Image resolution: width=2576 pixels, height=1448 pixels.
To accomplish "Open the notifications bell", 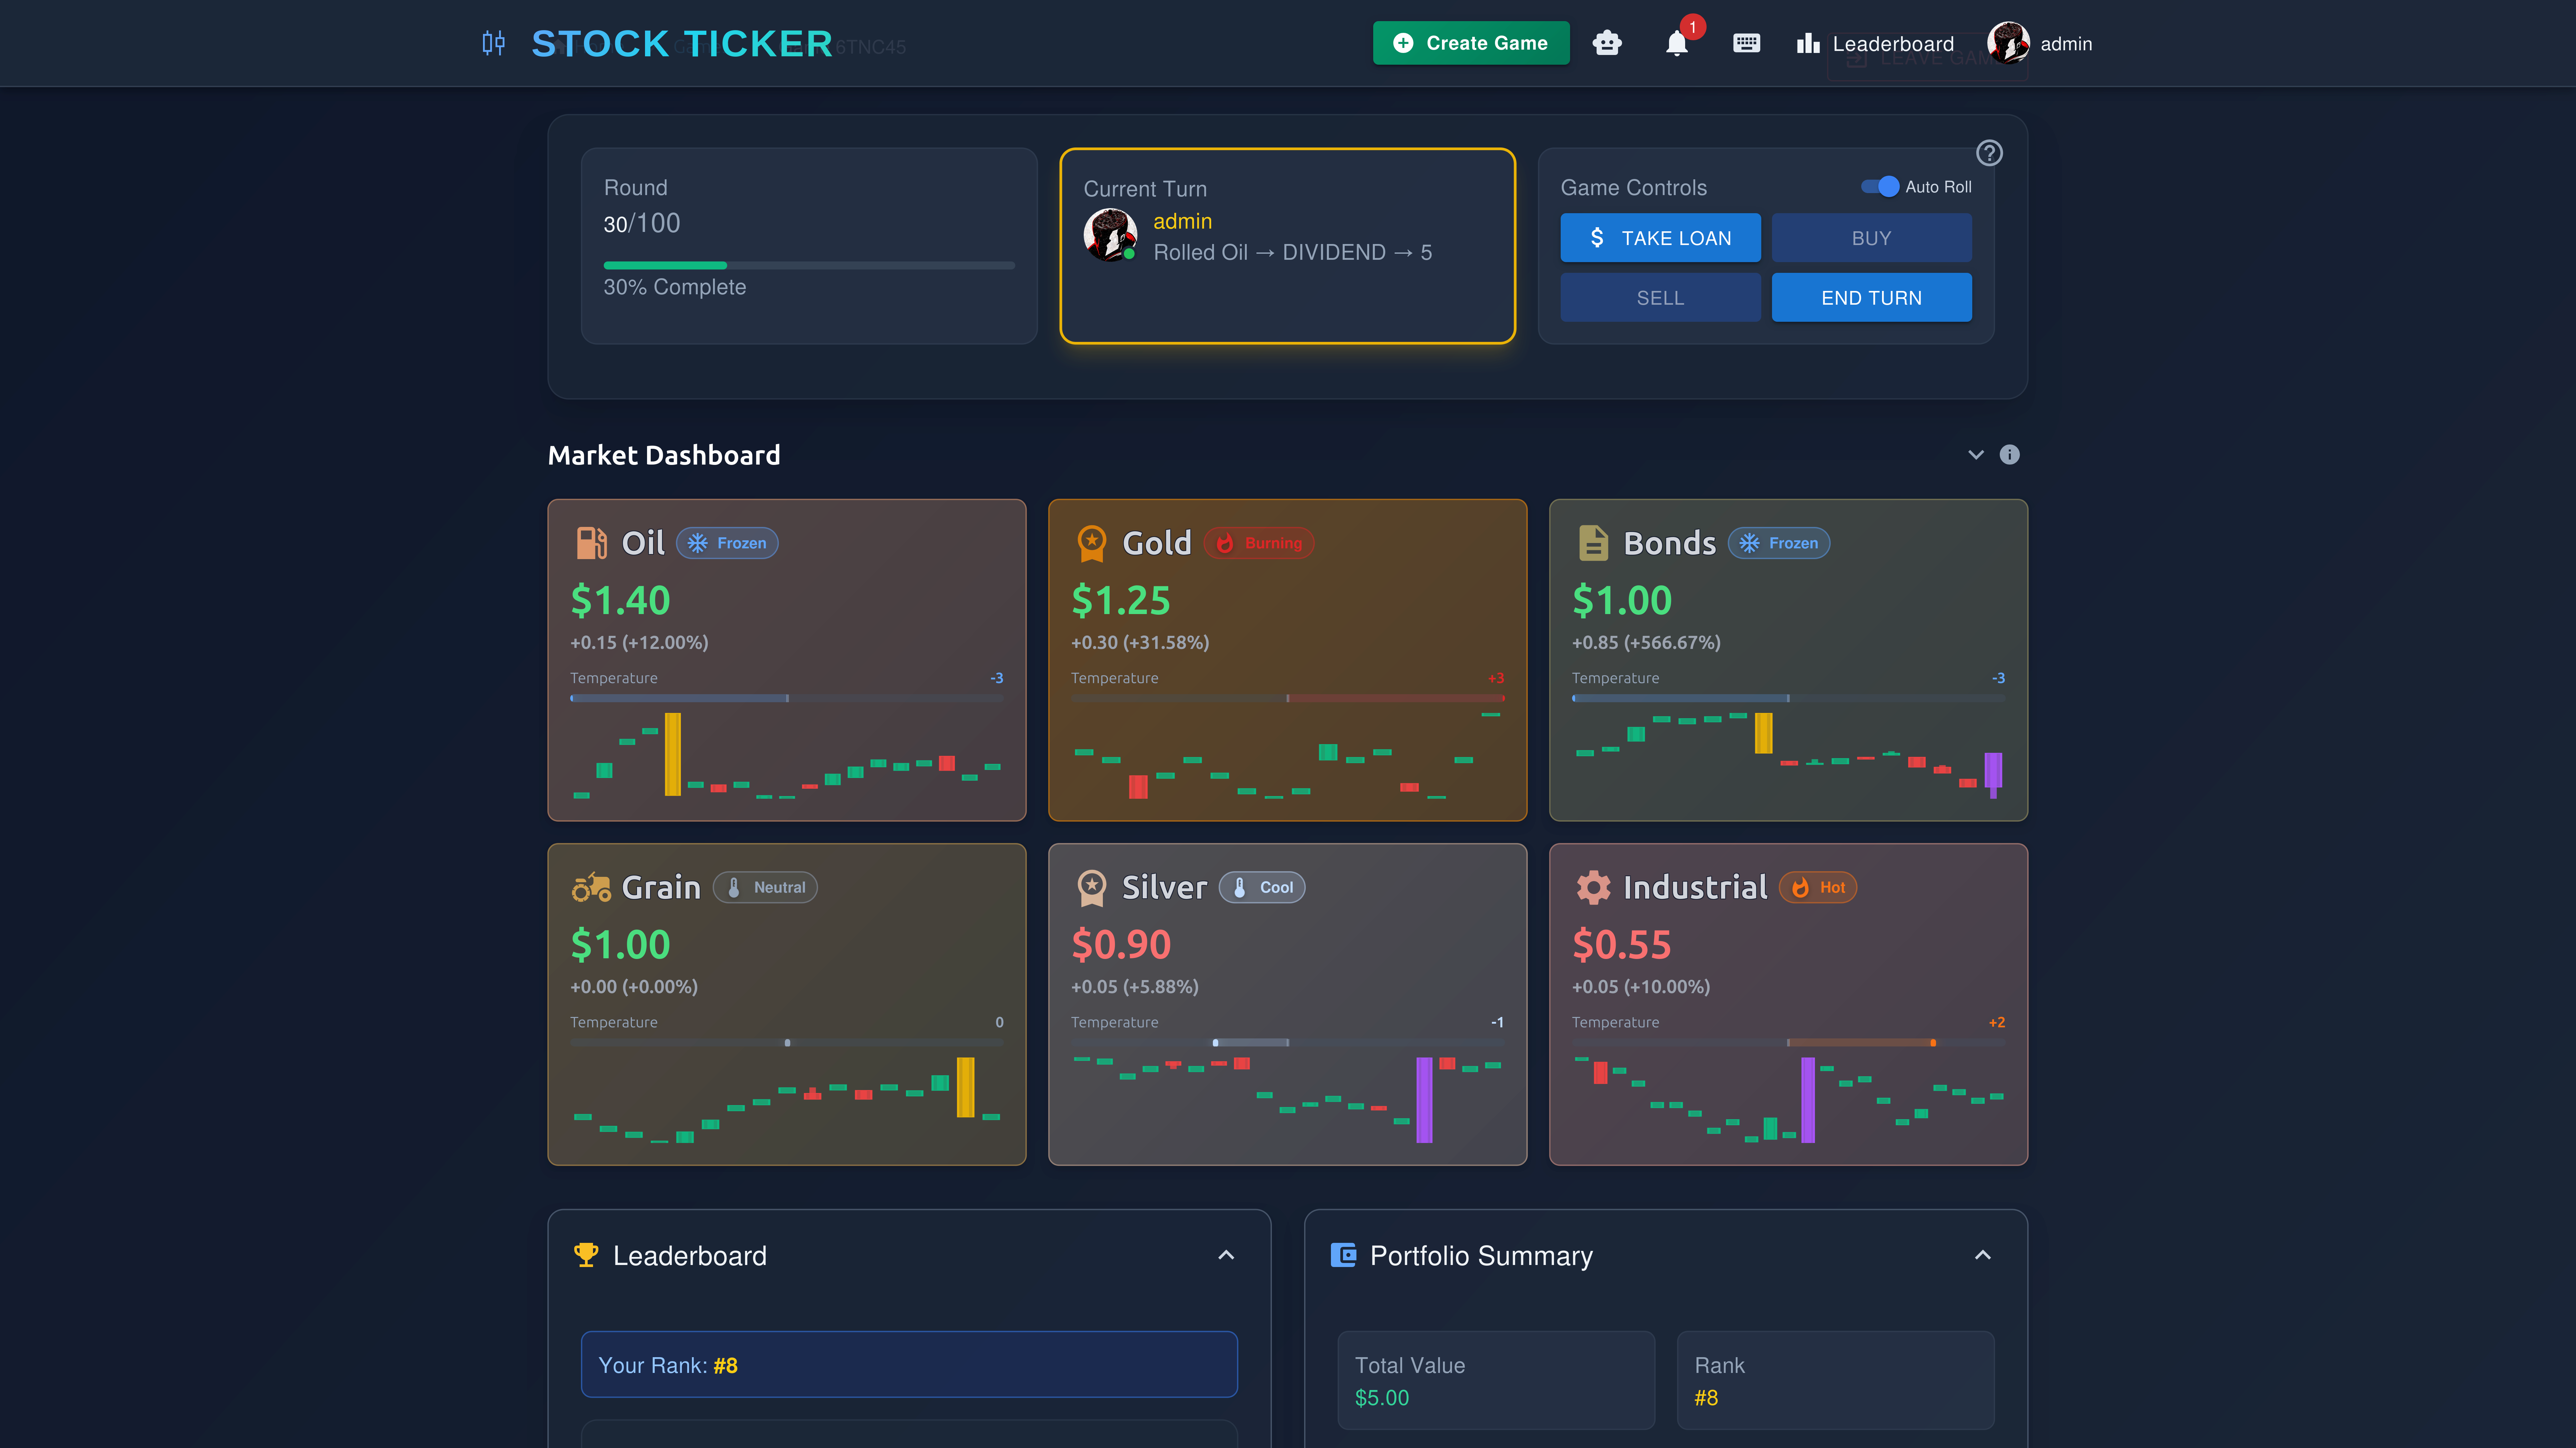I will 1677,43.
